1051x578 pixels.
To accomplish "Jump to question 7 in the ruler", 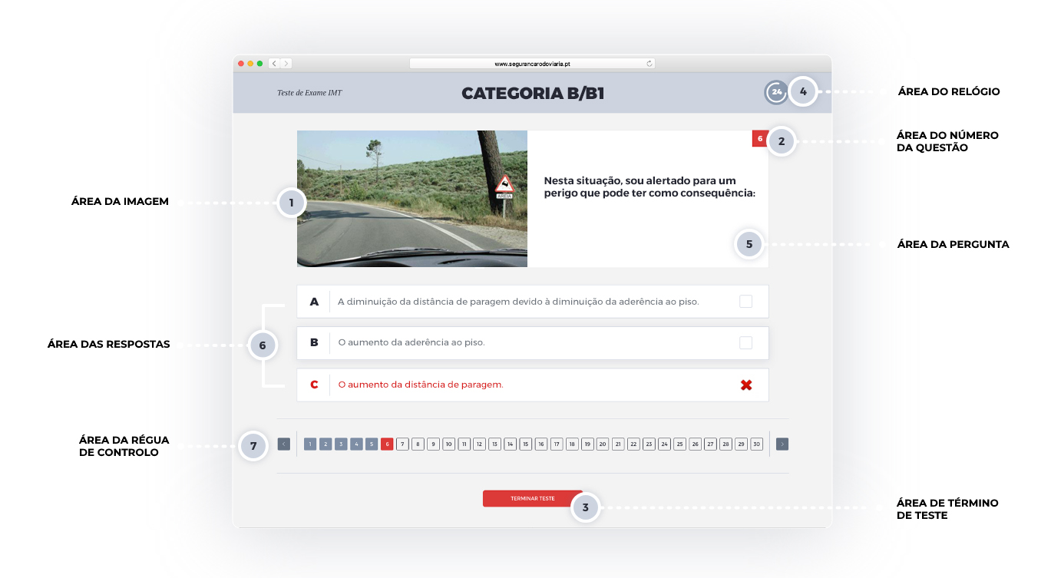I will tap(402, 444).
